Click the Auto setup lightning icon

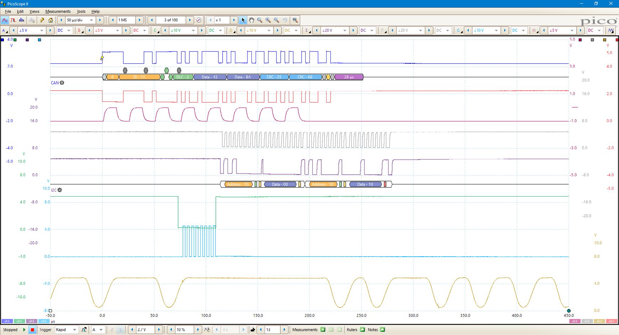tap(42, 20)
